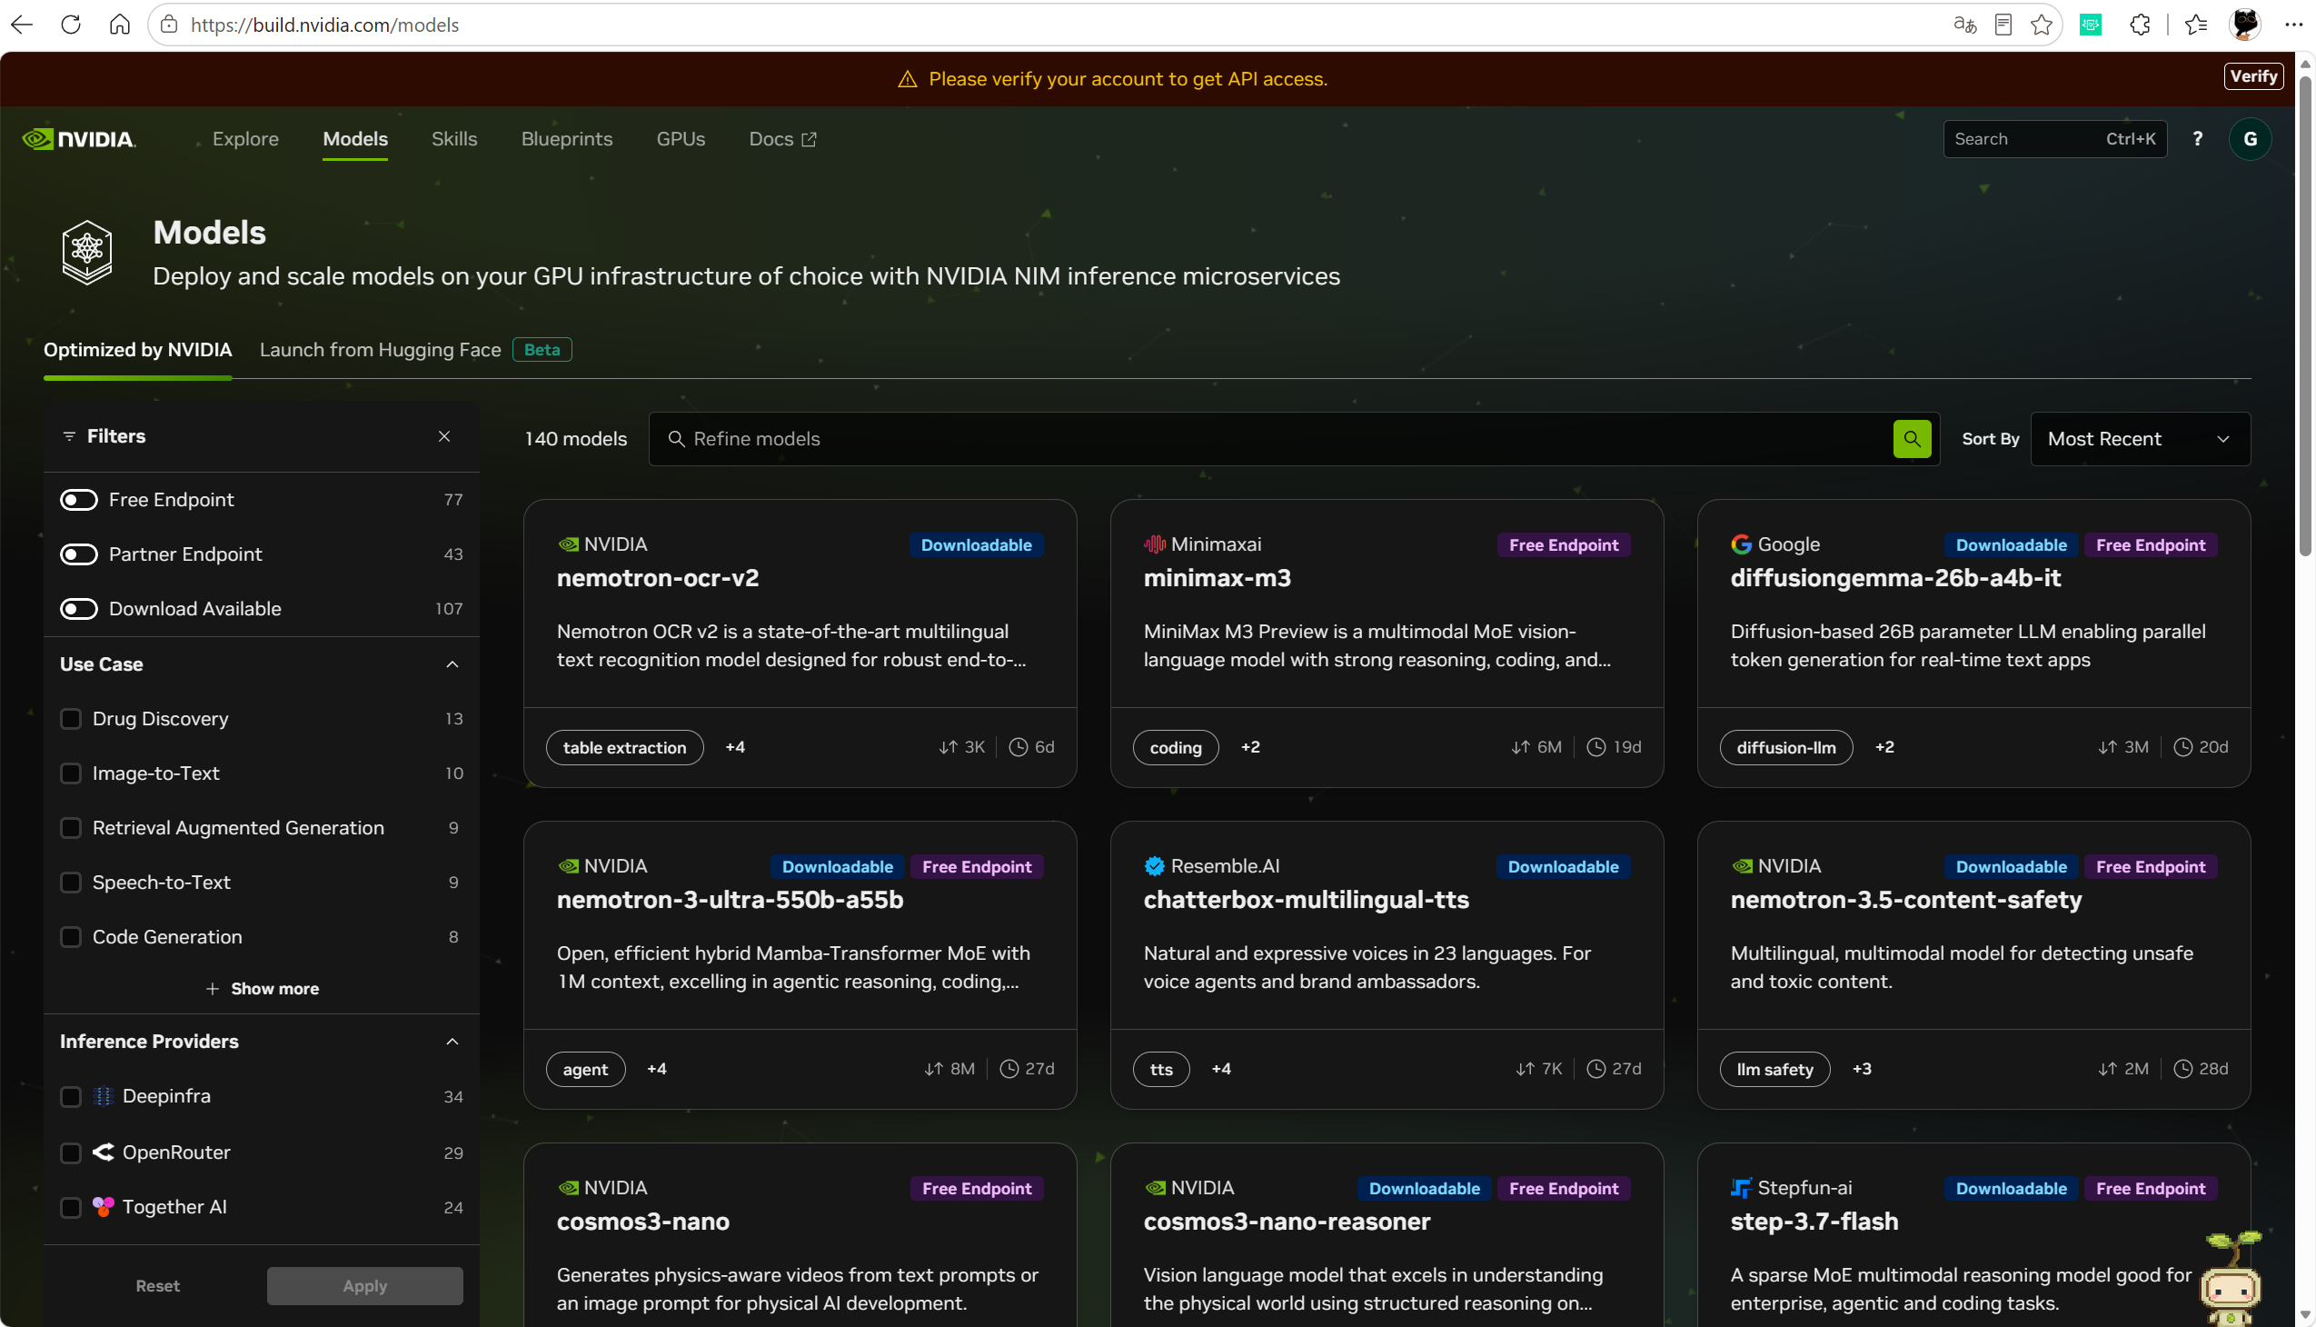The height and width of the screenshot is (1327, 2316).
Task: Open browser extensions puzzle icon
Action: tap(2139, 25)
